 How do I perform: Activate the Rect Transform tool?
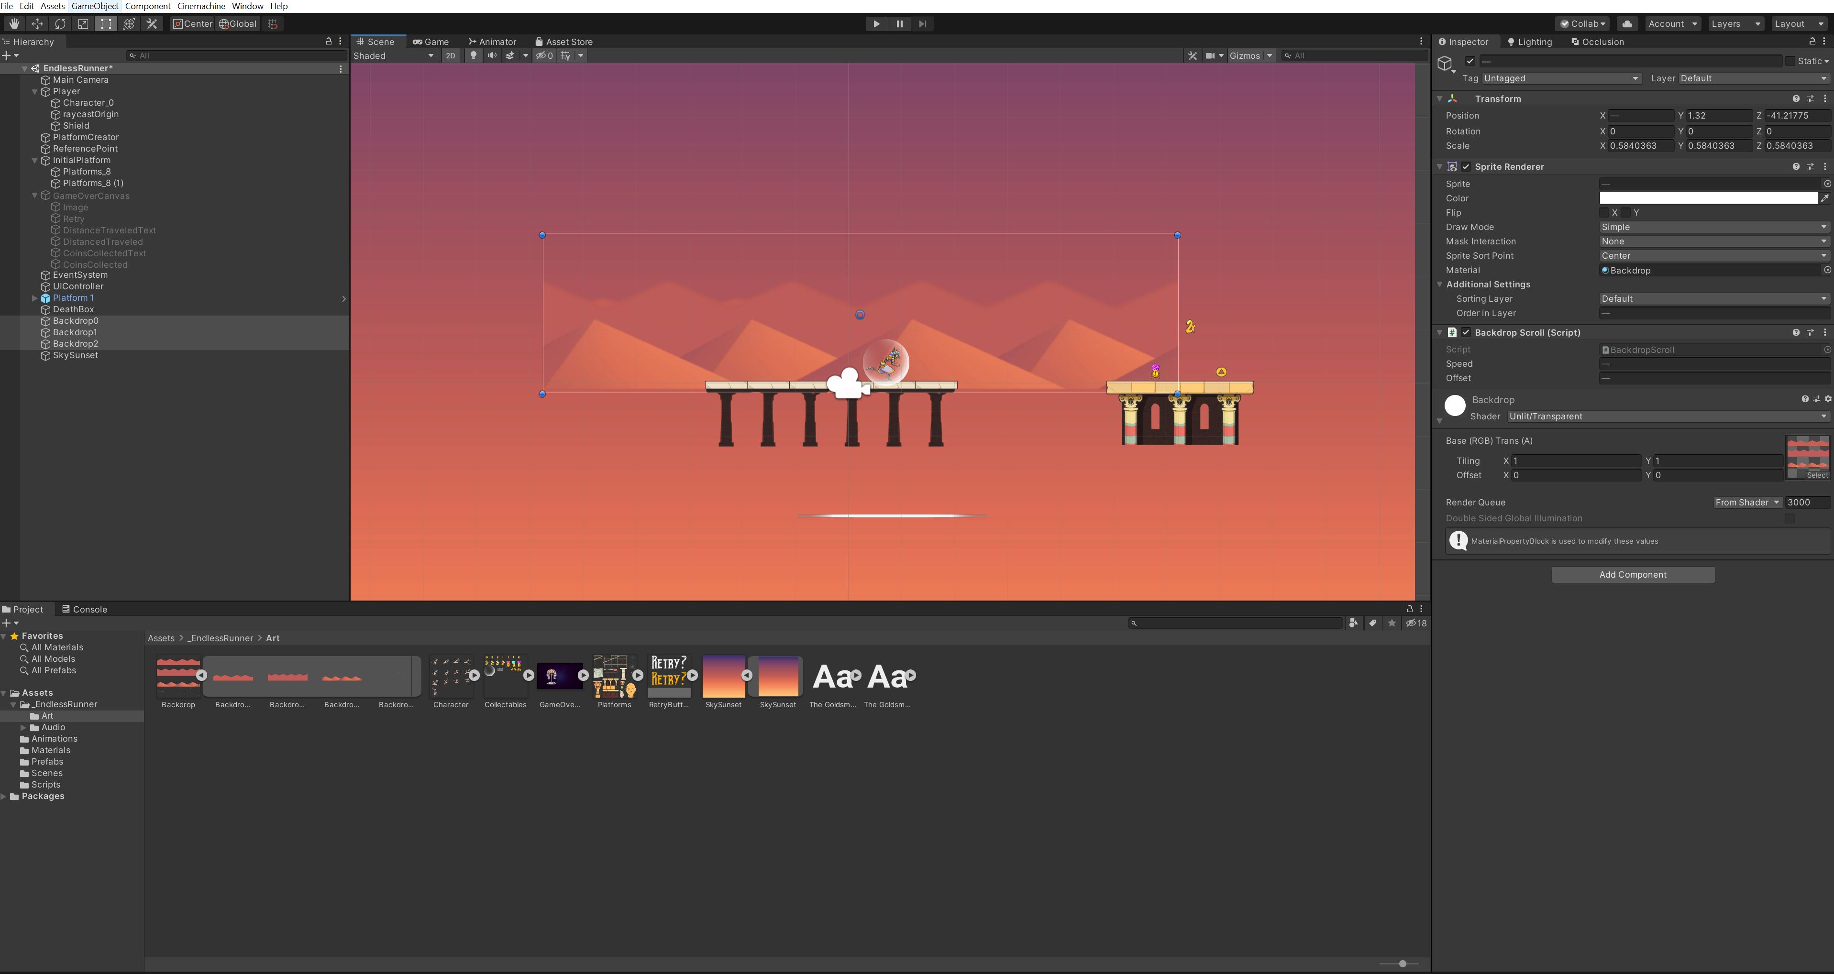(105, 23)
